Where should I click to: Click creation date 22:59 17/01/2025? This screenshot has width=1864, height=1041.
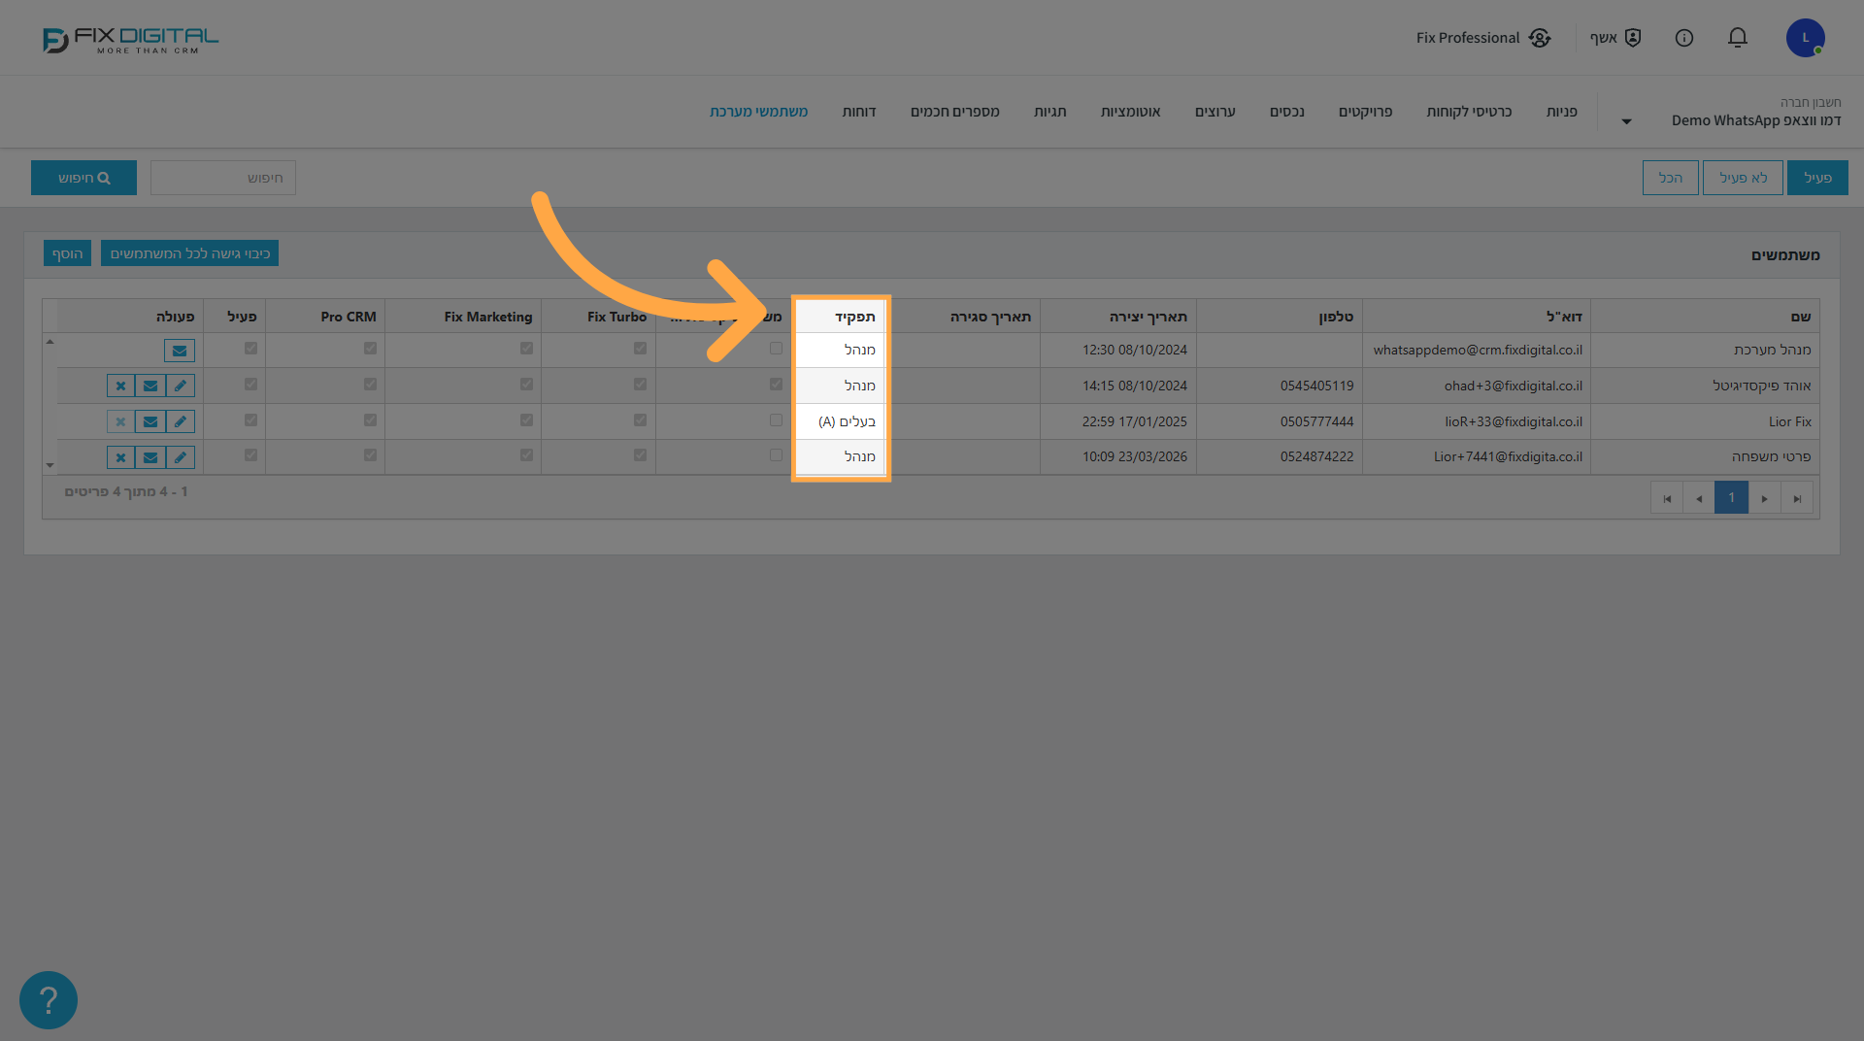[1135, 421]
